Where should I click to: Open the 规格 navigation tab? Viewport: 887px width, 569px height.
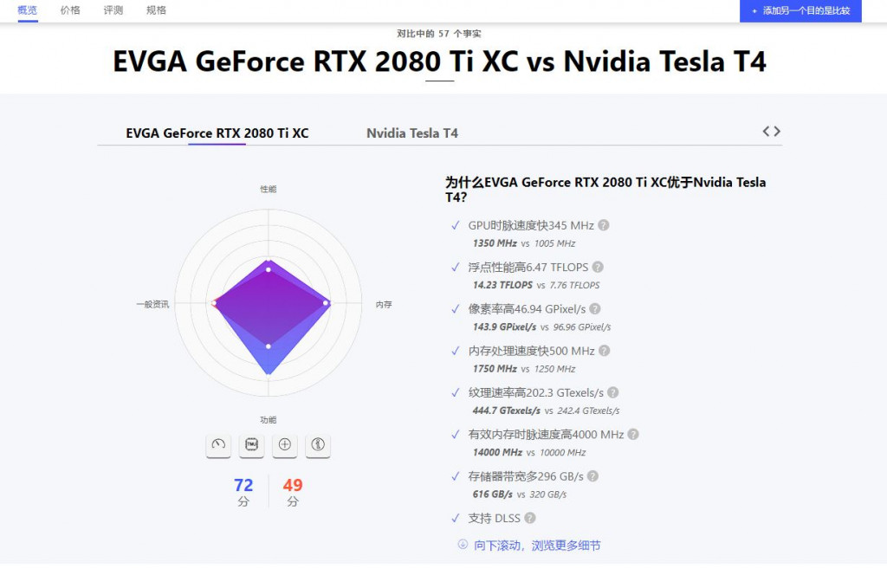[156, 10]
